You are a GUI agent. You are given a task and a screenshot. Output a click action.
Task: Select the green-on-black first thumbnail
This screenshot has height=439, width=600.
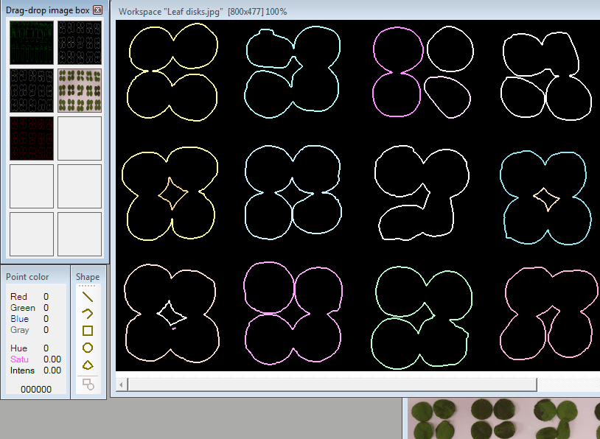[32, 43]
